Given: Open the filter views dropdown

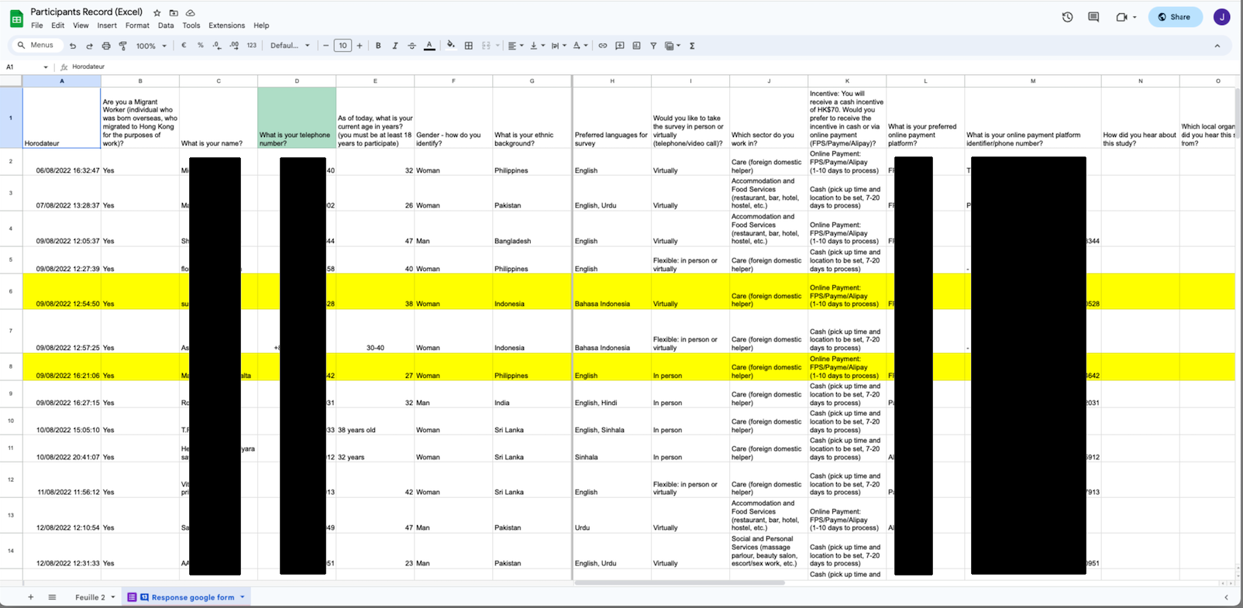Looking at the screenshot, I should (673, 46).
